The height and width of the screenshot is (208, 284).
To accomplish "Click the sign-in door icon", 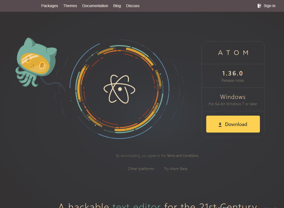I will point(259,6).
